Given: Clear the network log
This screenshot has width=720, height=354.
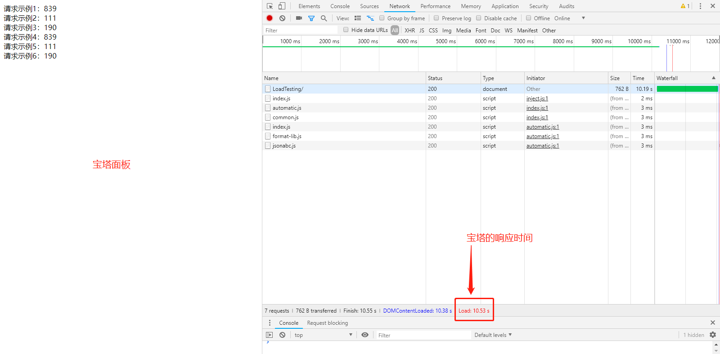Looking at the screenshot, I should coord(282,18).
